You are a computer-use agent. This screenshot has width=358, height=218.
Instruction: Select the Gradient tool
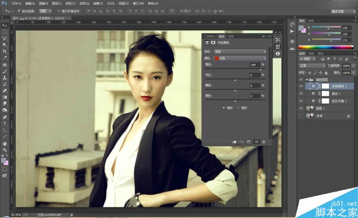click(x=4, y=97)
